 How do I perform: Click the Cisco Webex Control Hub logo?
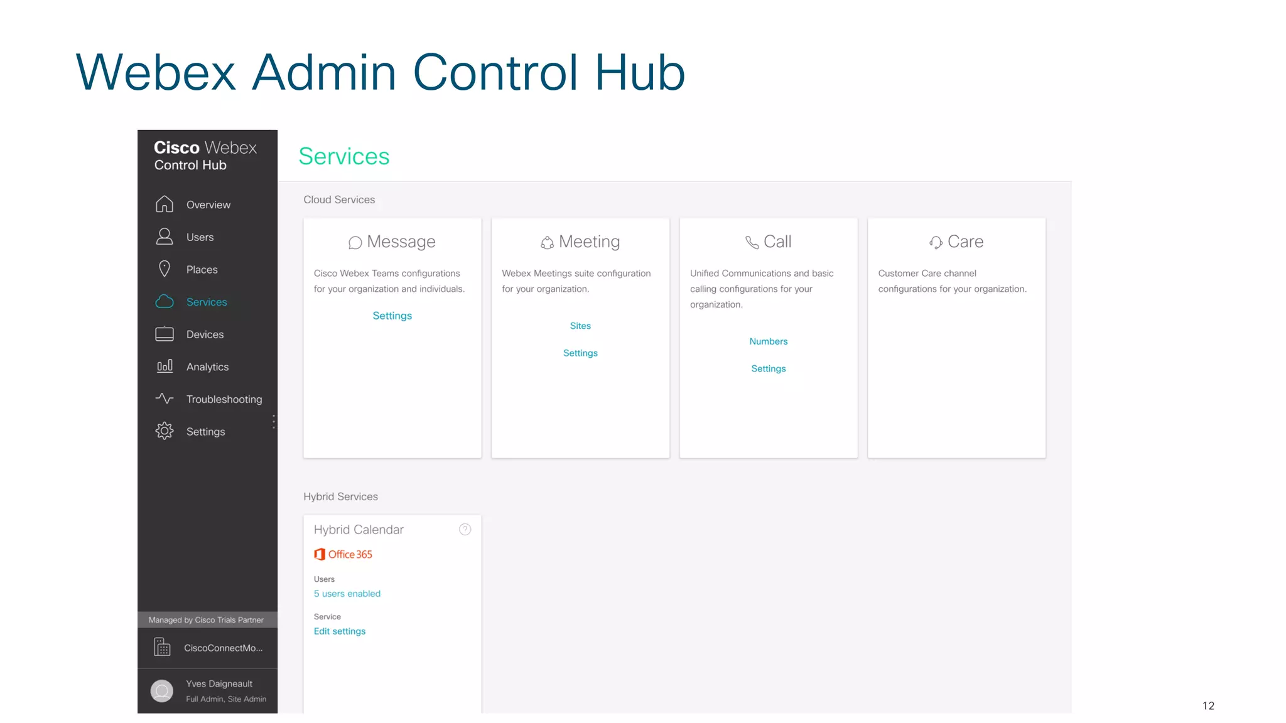(x=205, y=156)
